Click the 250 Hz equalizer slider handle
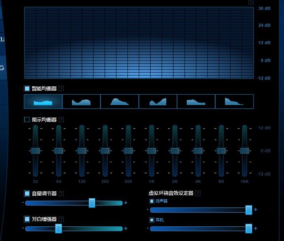This screenshot has width=284, height=241. point(105,151)
